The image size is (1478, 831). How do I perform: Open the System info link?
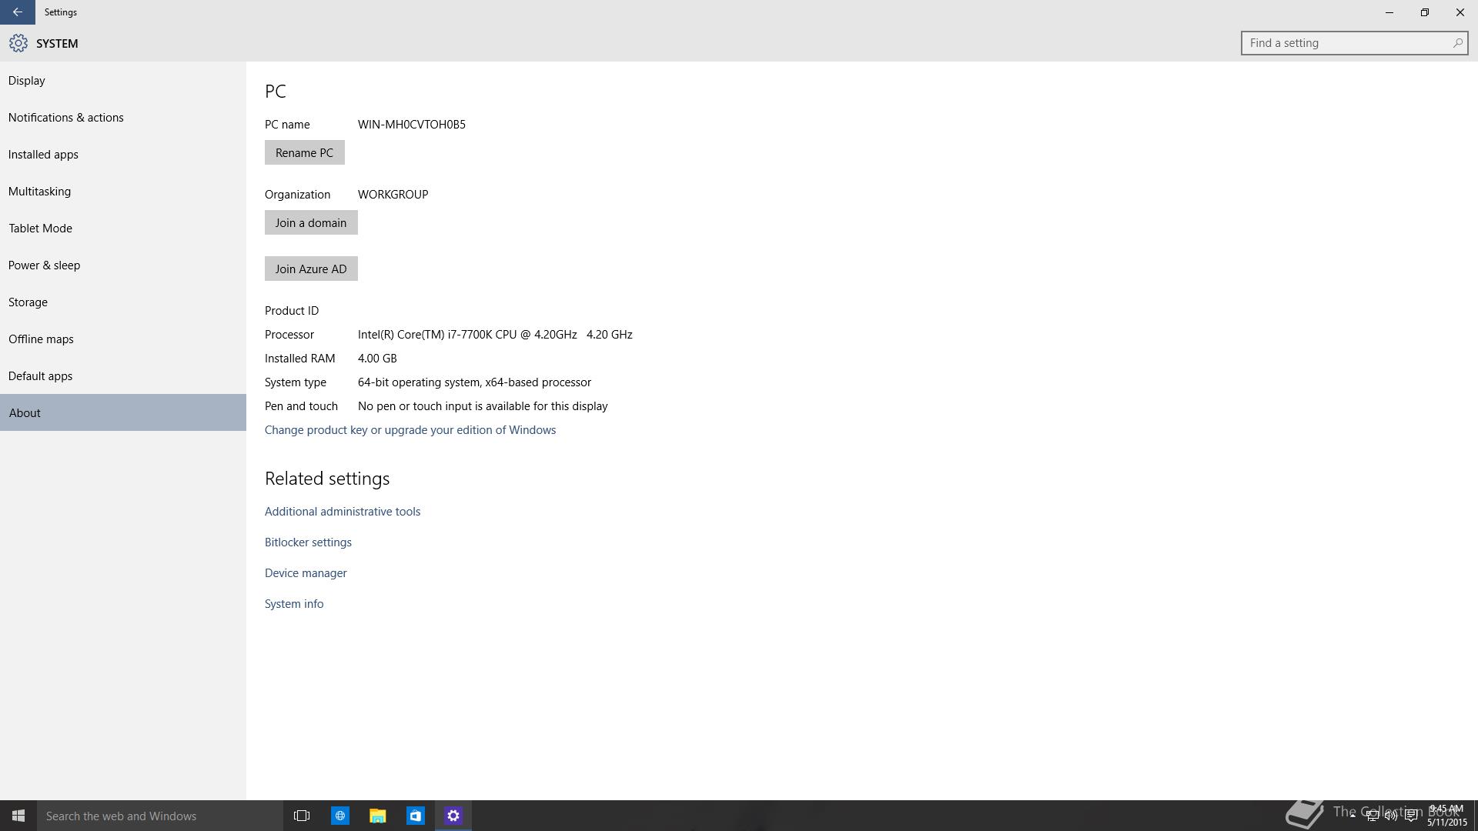pyautogui.click(x=294, y=604)
